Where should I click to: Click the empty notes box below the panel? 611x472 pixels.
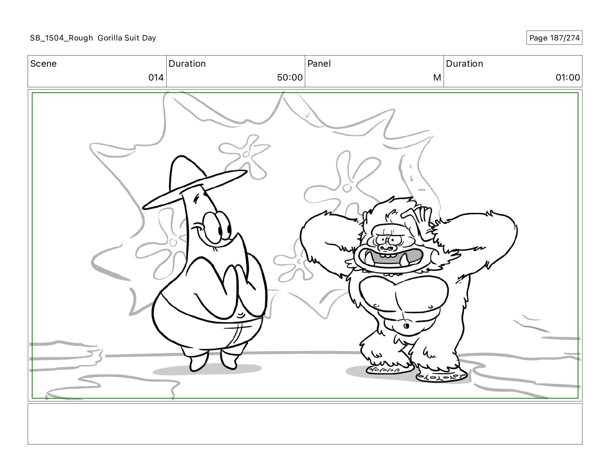pos(305,424)
